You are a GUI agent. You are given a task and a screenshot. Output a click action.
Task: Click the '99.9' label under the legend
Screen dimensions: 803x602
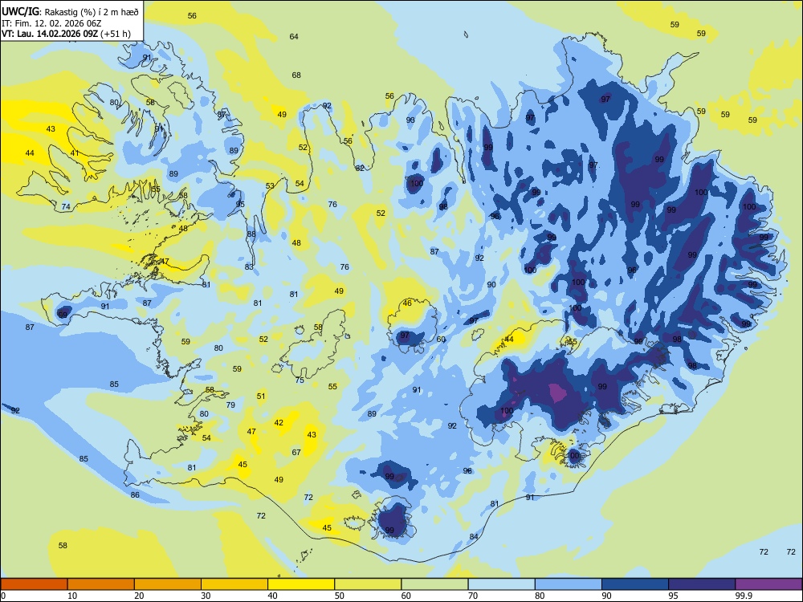[x=744, y=596]
